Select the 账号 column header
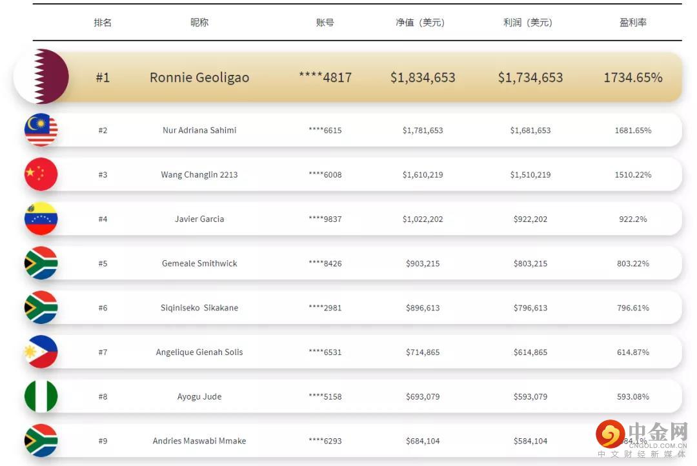 325,23
